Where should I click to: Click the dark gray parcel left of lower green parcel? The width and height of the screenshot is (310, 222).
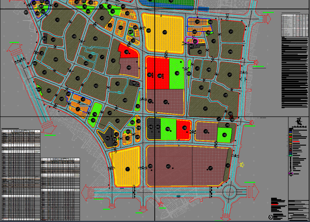[x=153, y=129]
